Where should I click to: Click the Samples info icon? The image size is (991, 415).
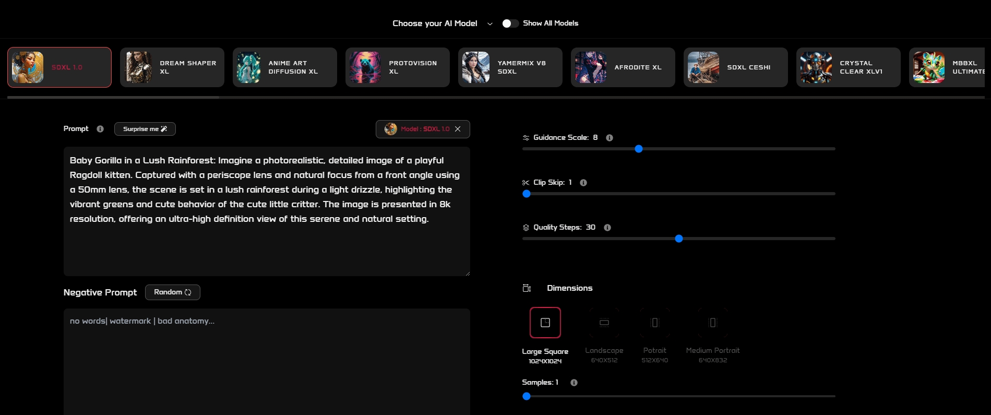(574, 383)
